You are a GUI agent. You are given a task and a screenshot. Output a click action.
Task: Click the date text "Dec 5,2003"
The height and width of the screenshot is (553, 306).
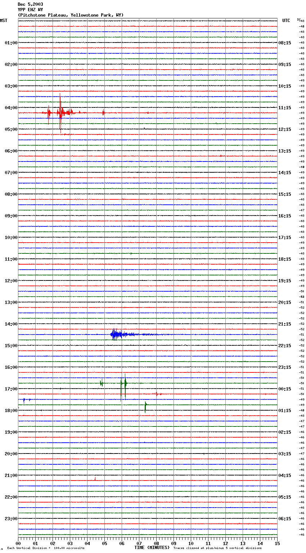click(x=30, y=4)
